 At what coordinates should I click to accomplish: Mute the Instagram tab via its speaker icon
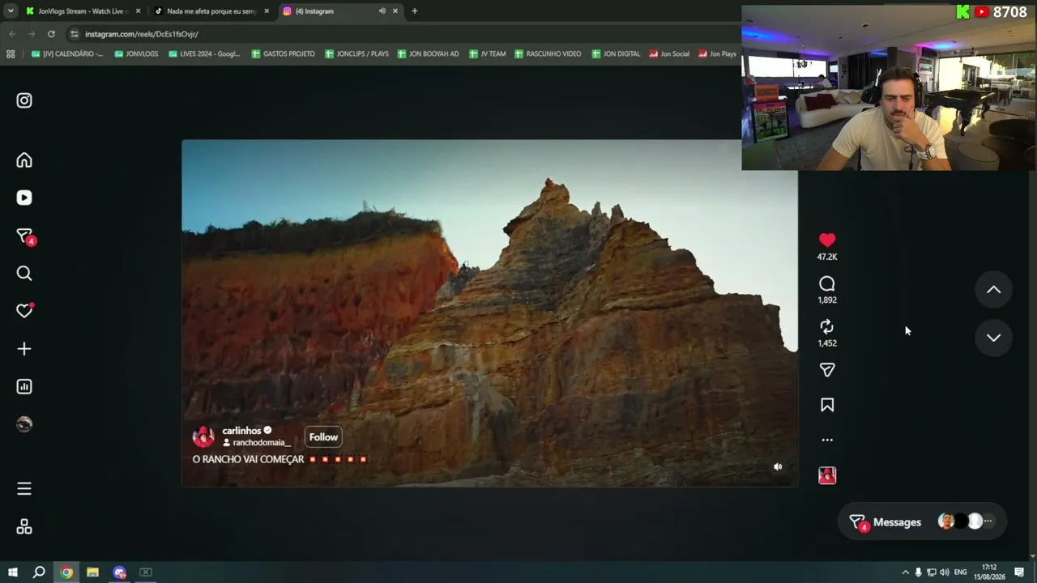pos(382,11)
